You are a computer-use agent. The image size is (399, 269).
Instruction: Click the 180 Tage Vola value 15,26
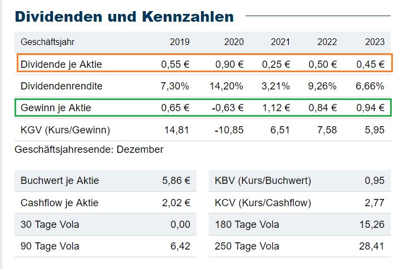372,225
